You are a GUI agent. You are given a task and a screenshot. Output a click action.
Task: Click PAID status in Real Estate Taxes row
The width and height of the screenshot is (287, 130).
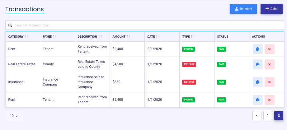click(221, 64)
